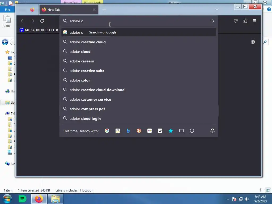The width and height of the screenshot is (272, 204).
Task: Search this time with DuckDuckGo icon
Action: pyautogui.click(x=139, y=131)
